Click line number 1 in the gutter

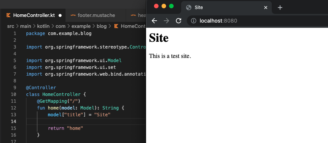(15, 33)
